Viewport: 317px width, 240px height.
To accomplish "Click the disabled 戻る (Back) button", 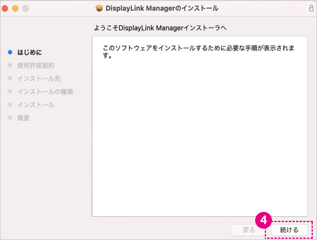I will click(249, 230).
